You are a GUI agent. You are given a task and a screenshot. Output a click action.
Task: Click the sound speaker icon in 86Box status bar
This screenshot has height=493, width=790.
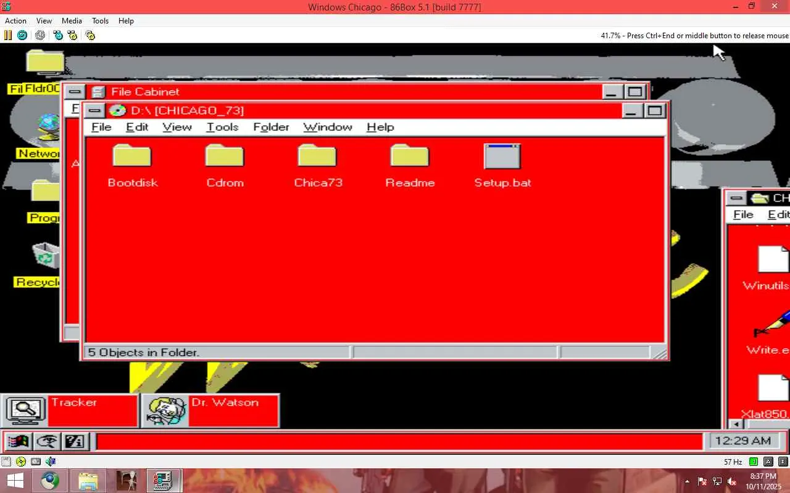[x=51, y=462]
